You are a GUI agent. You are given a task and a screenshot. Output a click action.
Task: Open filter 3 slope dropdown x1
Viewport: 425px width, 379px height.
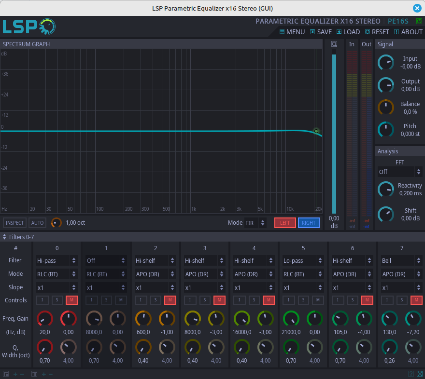205,287
